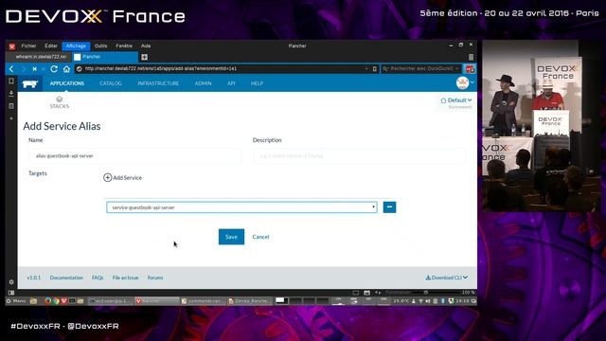Click the Rancher cow logo
This screenshot has width=606, height=341.
29,83
